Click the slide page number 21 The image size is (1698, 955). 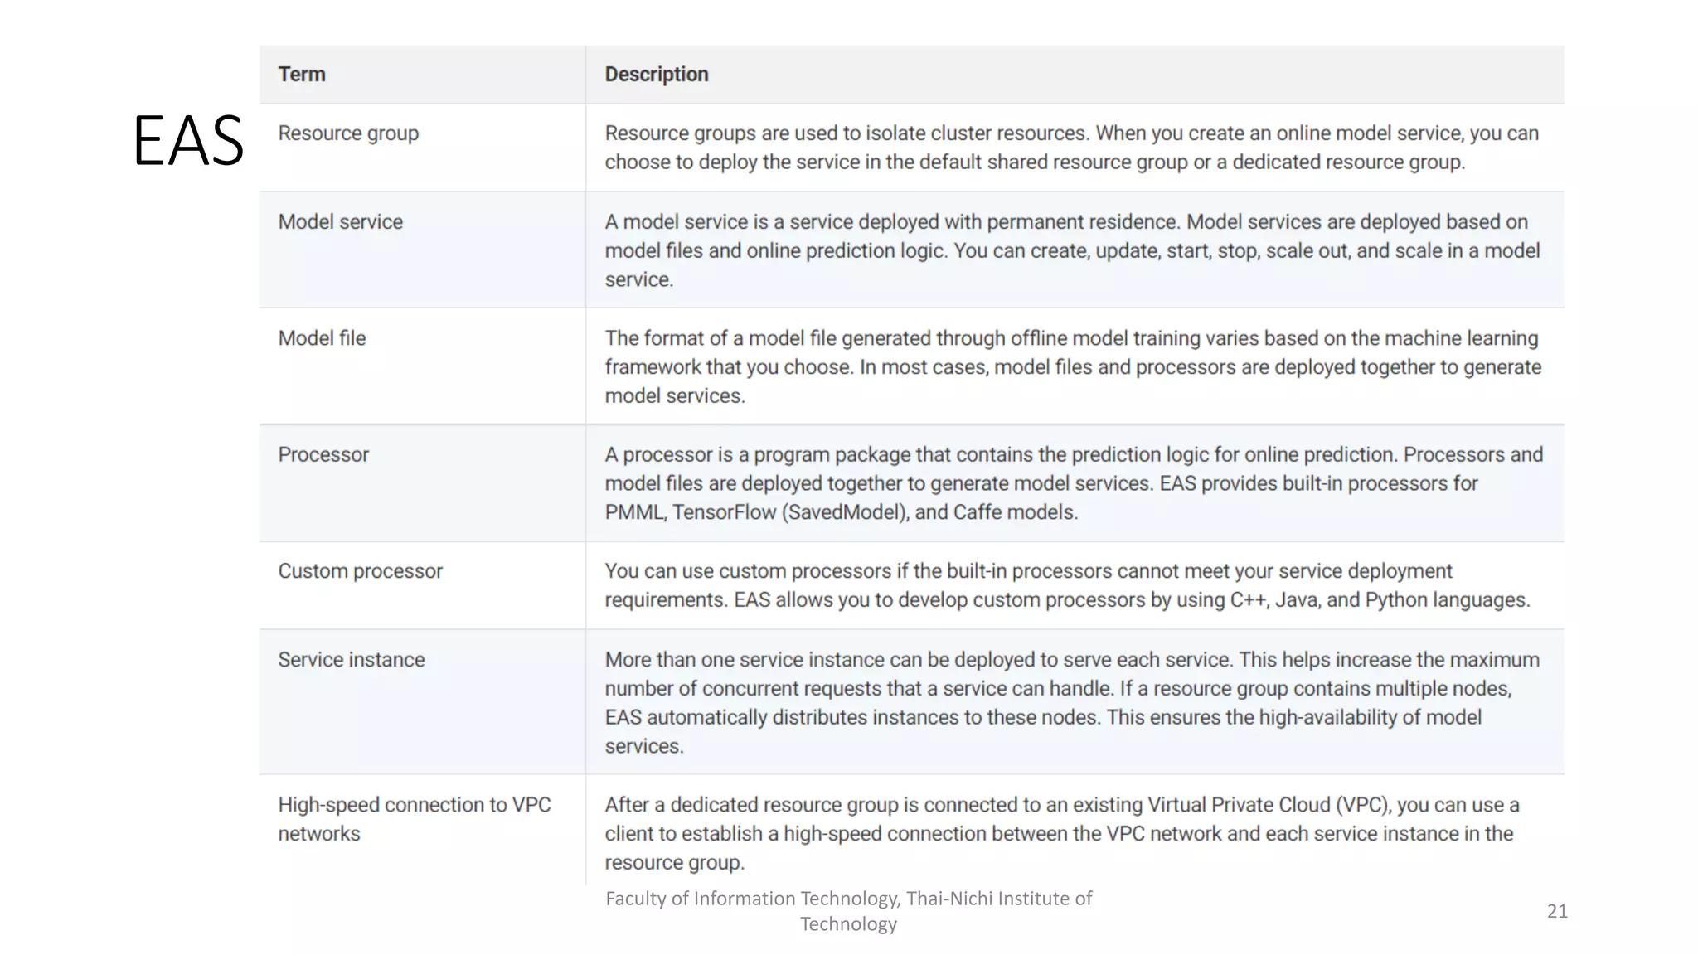[x=1557, y=911]
